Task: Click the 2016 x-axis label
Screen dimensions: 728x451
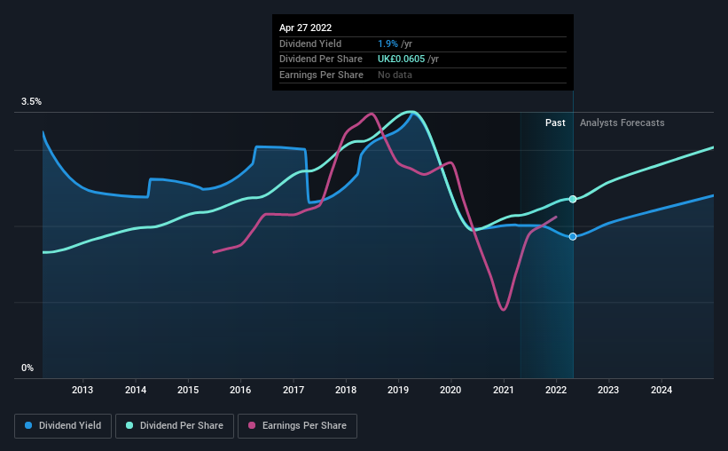Action: click(x=240, y=390)
